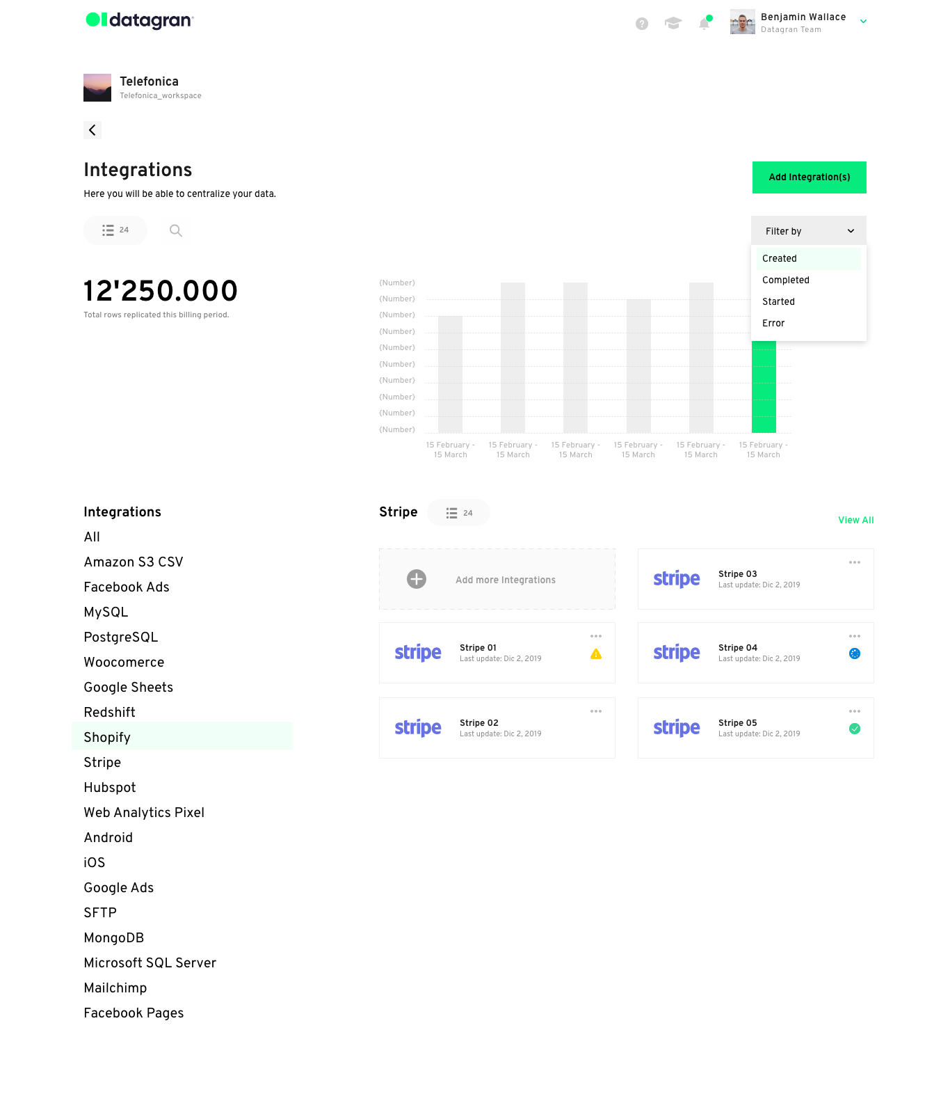Click the green highlighted chart bar
950x1094 pixels.
764,387
